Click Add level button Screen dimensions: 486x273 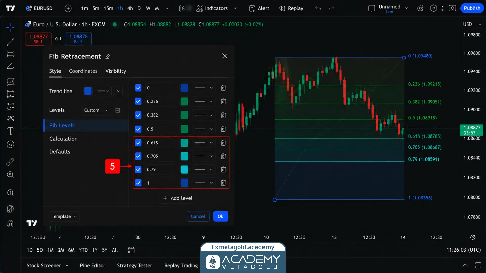pos(177,198)
